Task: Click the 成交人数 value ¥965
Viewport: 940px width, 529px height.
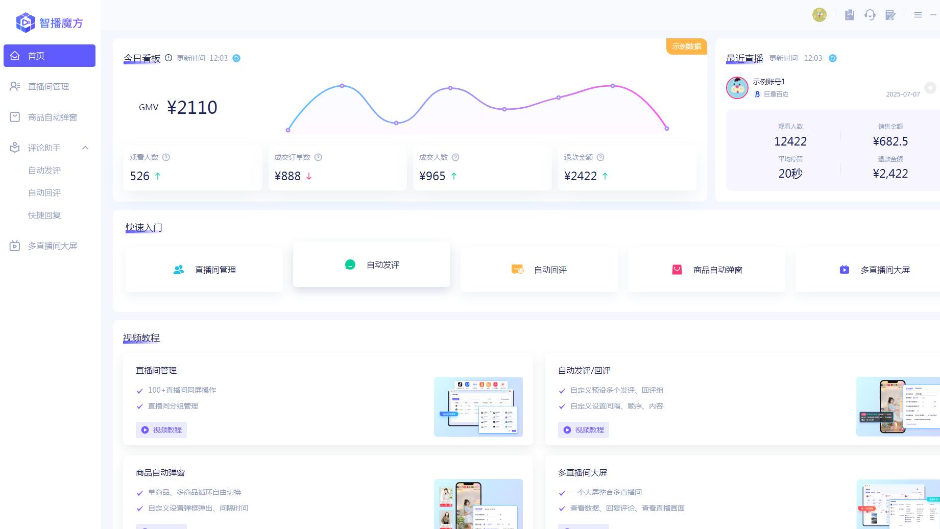Action: coord(432,176)
